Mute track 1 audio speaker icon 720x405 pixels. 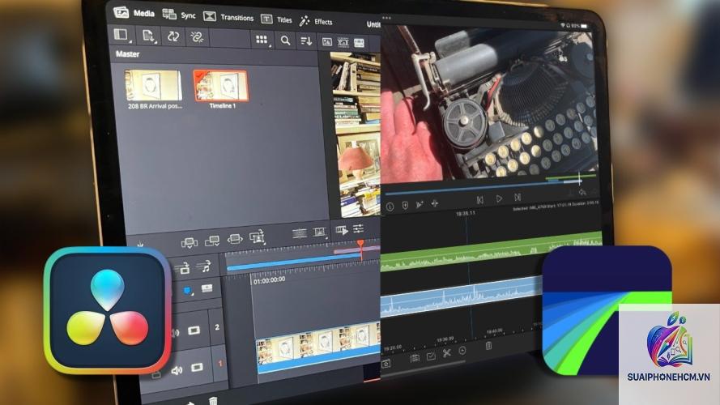tap(177, 370)
